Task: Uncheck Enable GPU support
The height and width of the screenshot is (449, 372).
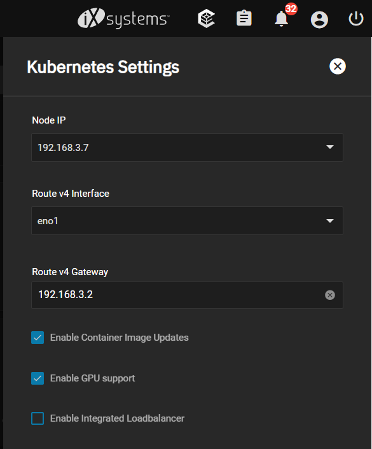Action: tap(38, 378)
